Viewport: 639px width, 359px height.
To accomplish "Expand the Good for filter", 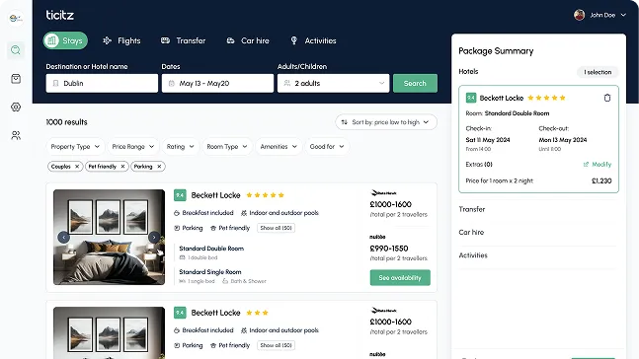I will click(327, 147).
